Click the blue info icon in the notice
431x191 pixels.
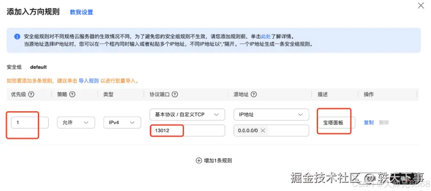point(17,37)
